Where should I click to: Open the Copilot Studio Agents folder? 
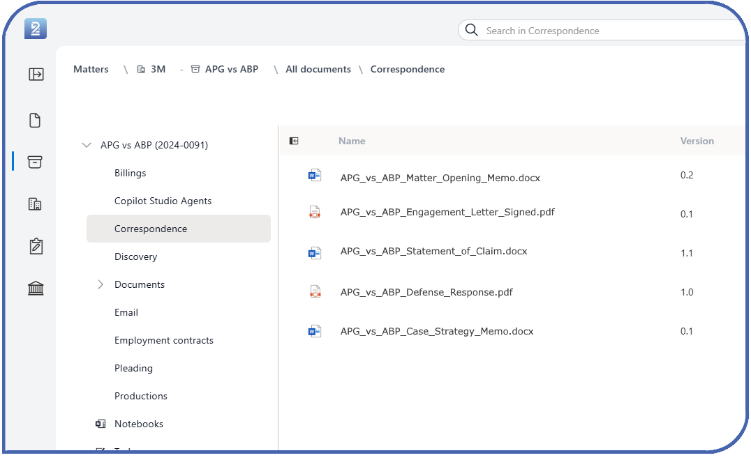click(163, 201)
